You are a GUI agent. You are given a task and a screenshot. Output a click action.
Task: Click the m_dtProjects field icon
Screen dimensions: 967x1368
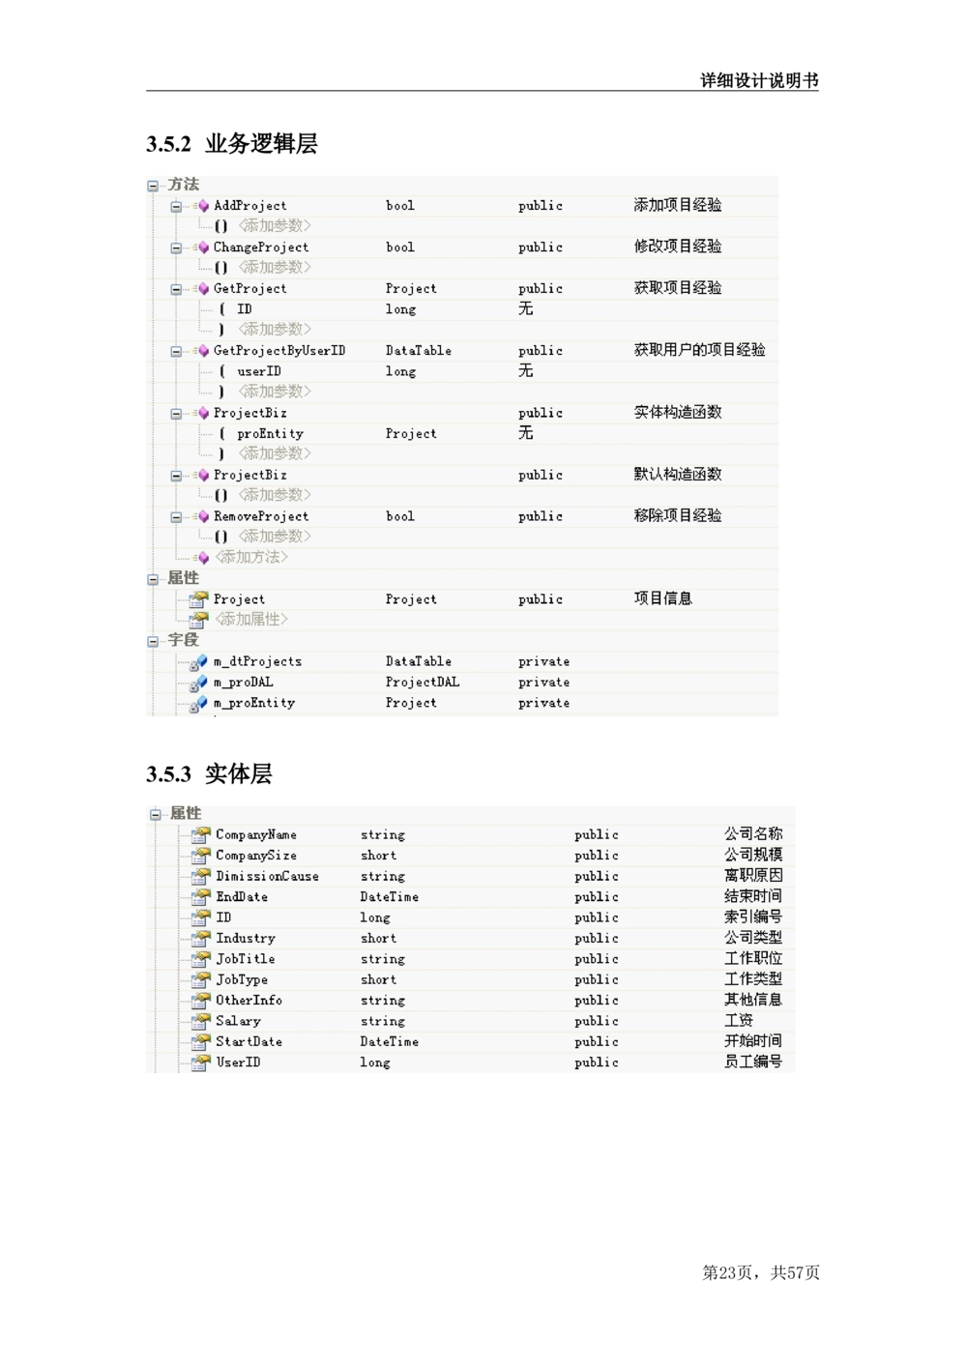199,661
